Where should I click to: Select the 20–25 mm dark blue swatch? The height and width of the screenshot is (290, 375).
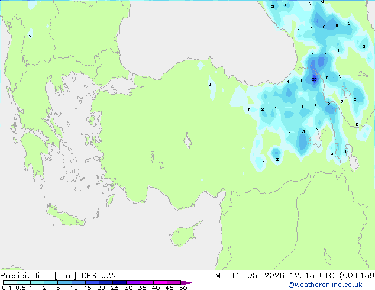pyautogui.click(x=105, y=282)
